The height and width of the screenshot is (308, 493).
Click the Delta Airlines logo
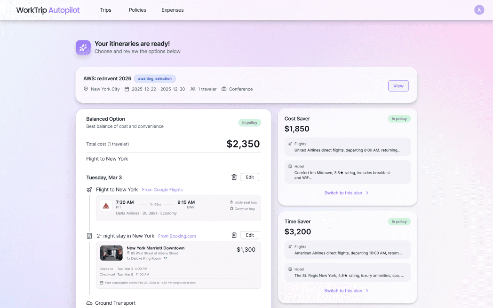pos(106,206)
